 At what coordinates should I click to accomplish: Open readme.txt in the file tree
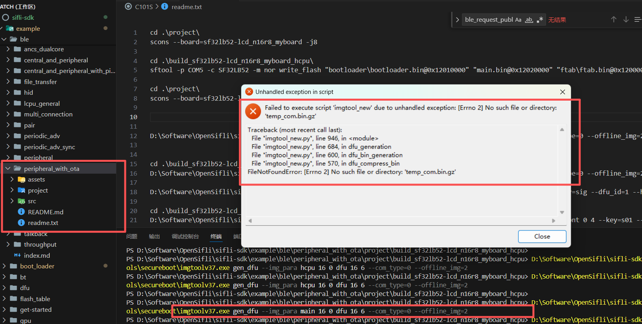click(x=43, y=223)
